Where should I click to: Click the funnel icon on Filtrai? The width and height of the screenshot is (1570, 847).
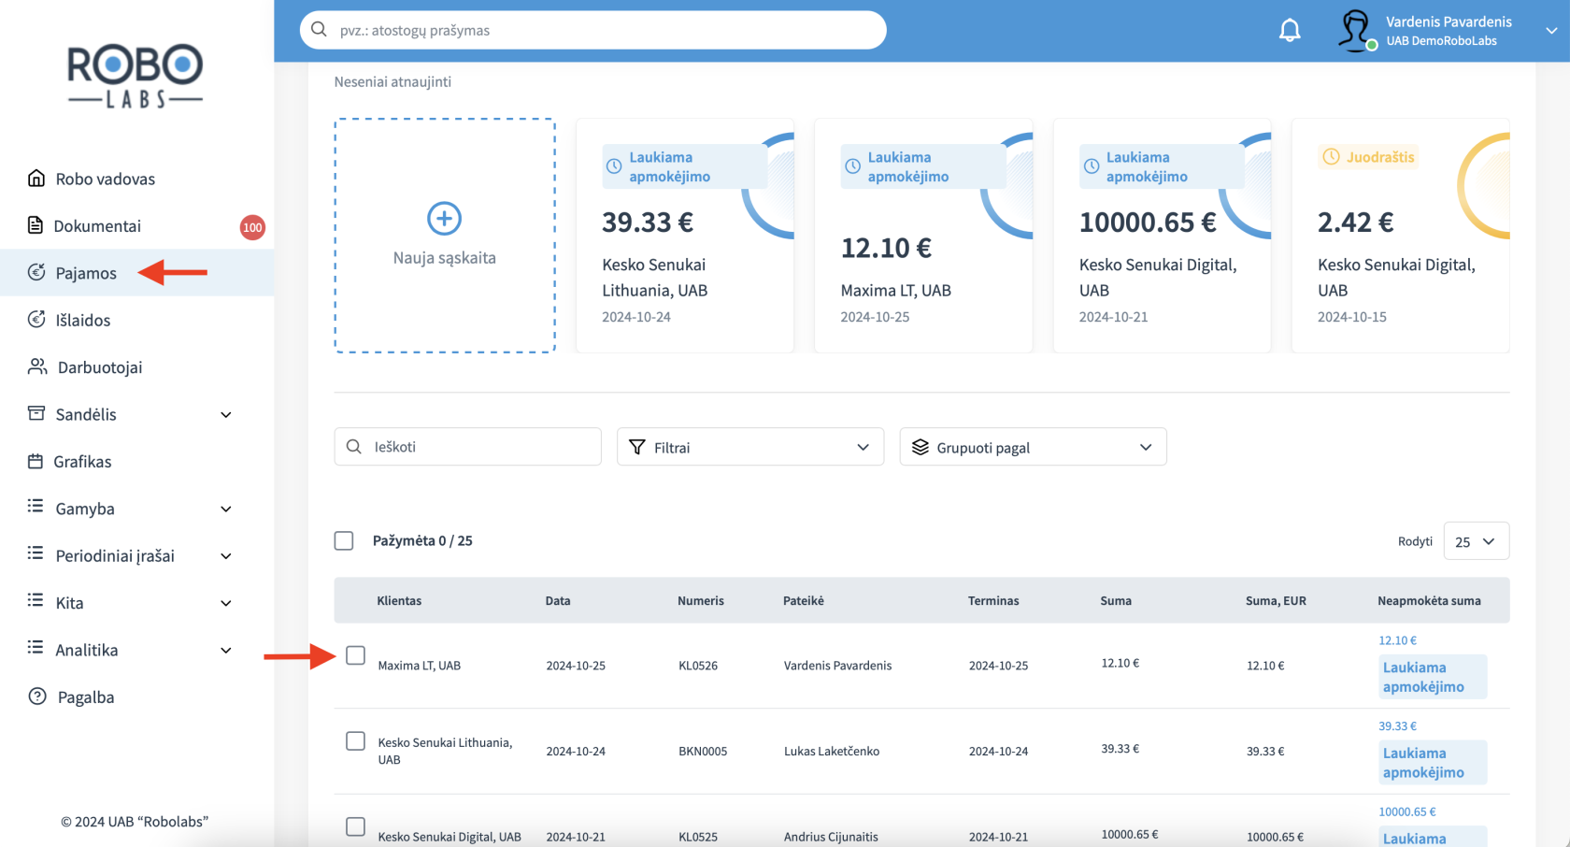pyautogui.click(x=637, y=448)
